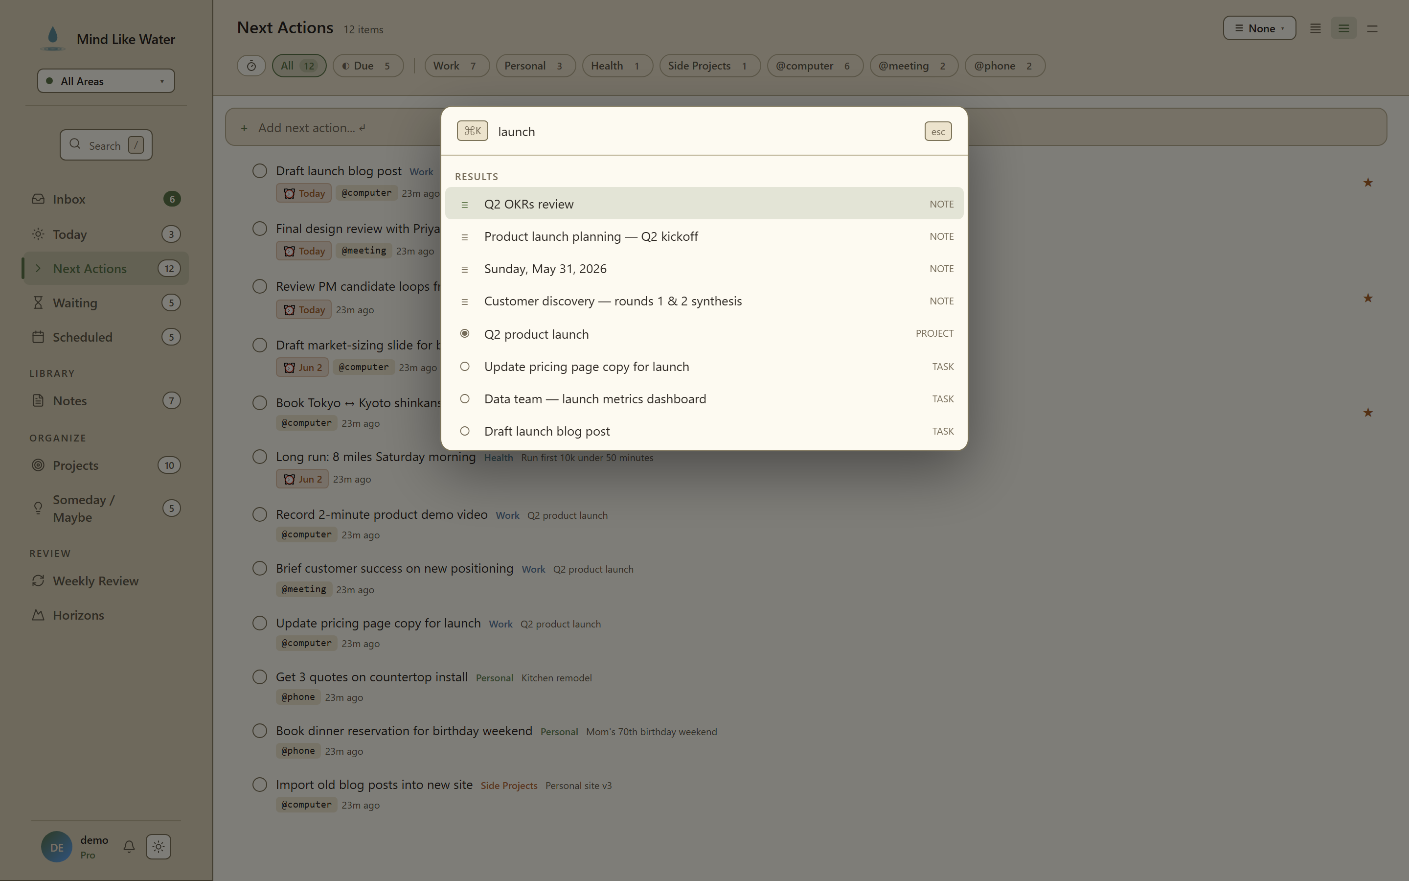The height and width of the screenshot is (881, 1409).
Task: Open Update pricing page copy task result
Action: point(704,367)
